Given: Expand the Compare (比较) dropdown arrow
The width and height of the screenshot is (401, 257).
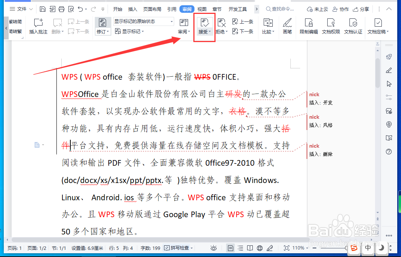Looking at the screenshot, I should click(273, 32).
